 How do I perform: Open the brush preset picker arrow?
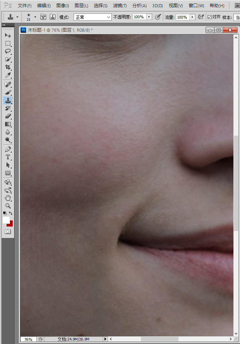[35, 17]
